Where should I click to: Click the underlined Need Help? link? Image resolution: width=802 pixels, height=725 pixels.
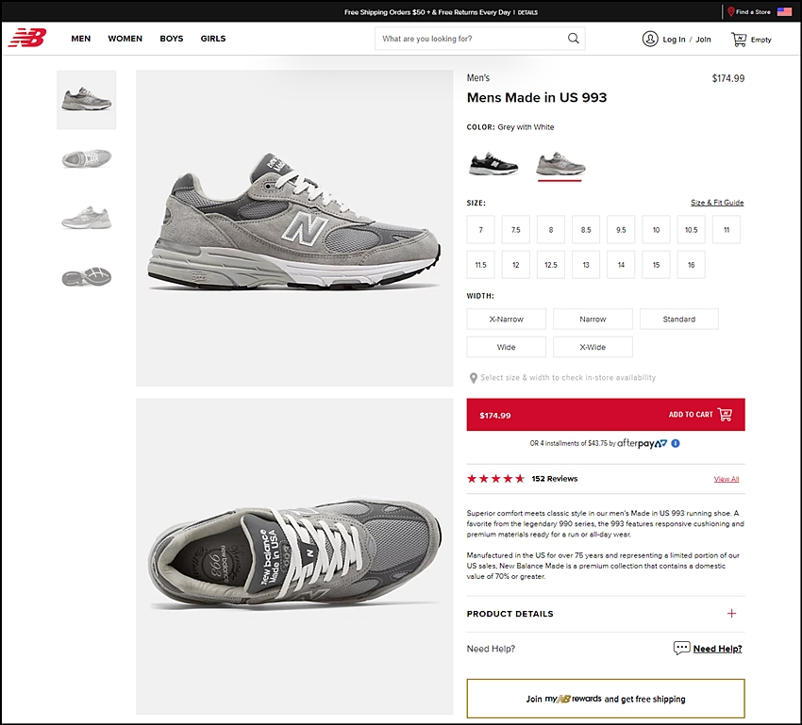click(718, 649)
